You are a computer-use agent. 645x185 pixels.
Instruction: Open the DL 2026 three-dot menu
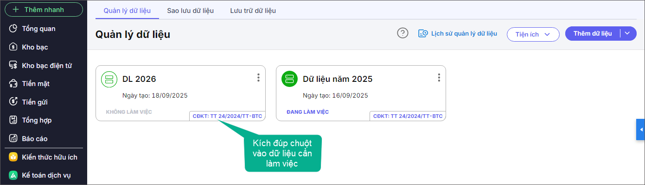pyautogui.click(x=258, y=78)
